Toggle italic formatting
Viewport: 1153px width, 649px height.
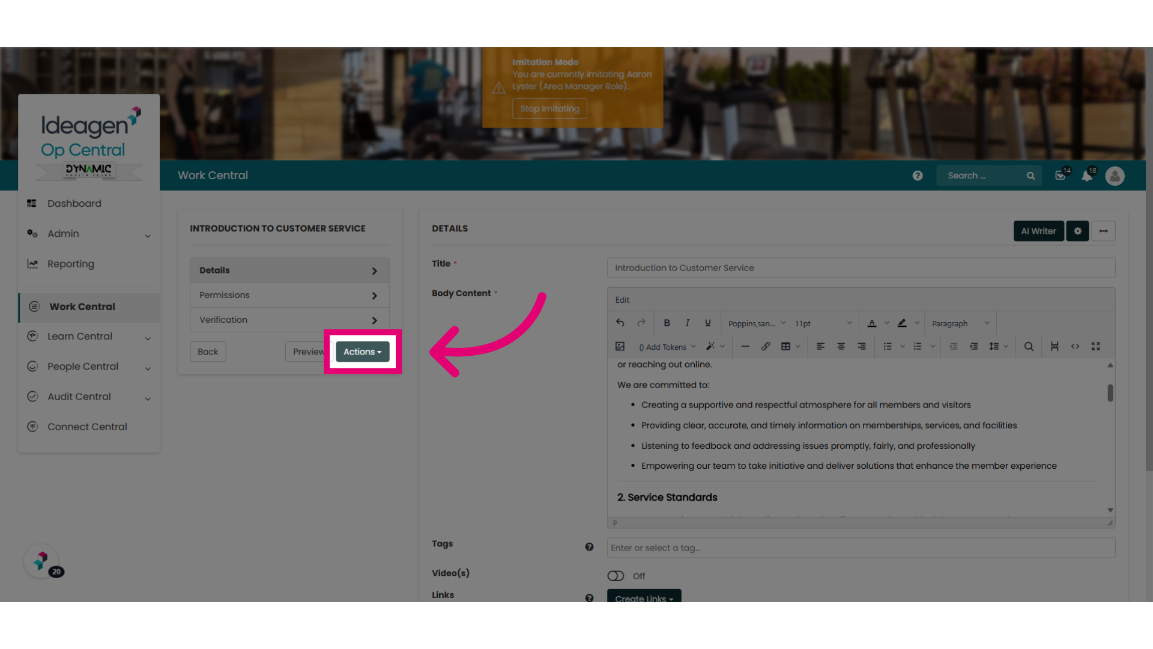[x=687, y=323]
